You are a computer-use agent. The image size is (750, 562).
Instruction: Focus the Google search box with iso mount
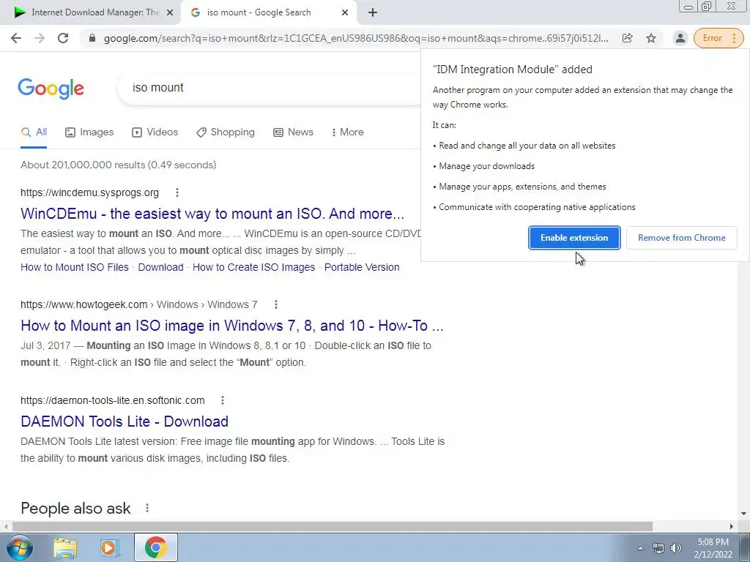pyautogui.click(x=268, y=88)
